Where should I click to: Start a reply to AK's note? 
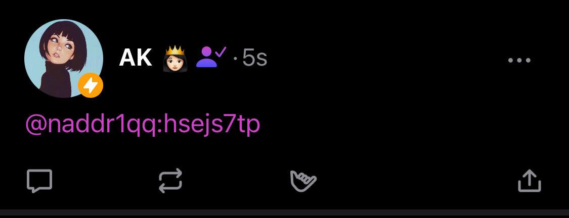(39, 181)
